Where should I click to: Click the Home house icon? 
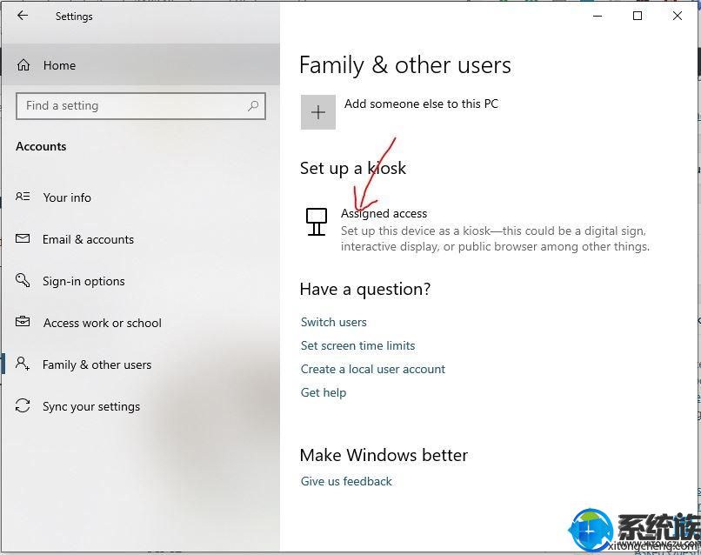[23, 65]
